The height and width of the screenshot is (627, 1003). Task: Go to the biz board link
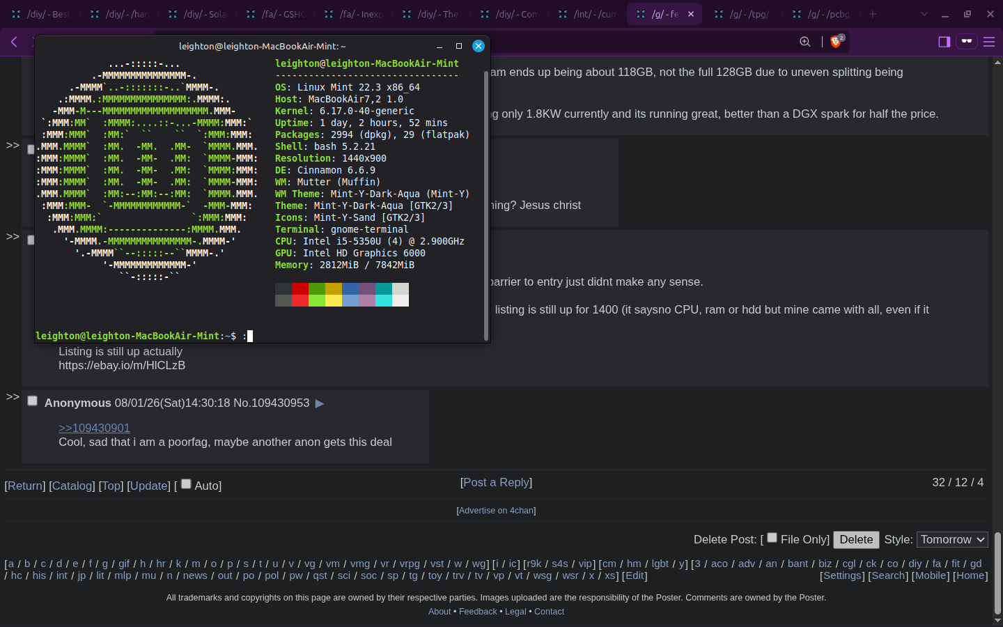coord(825,564)
